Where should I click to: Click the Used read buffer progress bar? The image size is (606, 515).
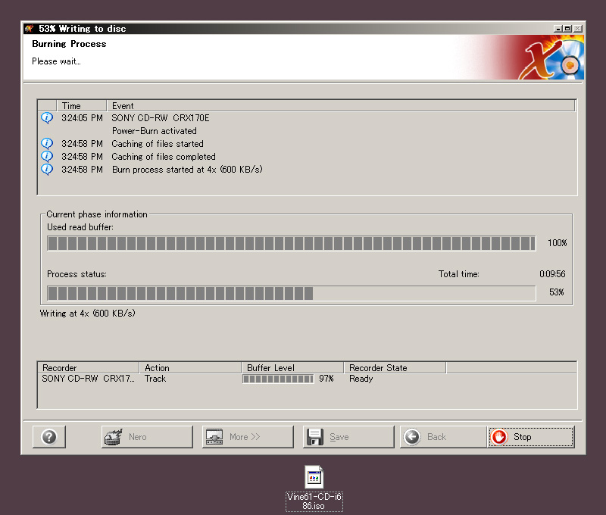291,243
